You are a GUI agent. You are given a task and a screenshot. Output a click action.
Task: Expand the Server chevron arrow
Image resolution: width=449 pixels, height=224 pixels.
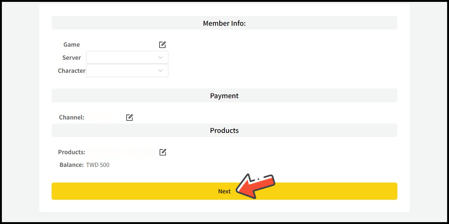point(161,57)
